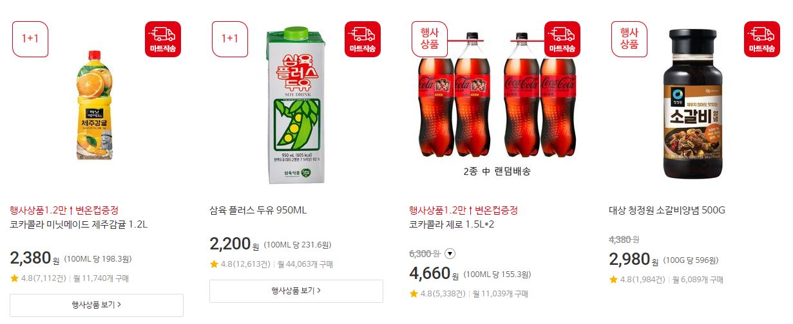Click the 1+1 badge on the 삼육 soy milk

[x=230, y=39]
